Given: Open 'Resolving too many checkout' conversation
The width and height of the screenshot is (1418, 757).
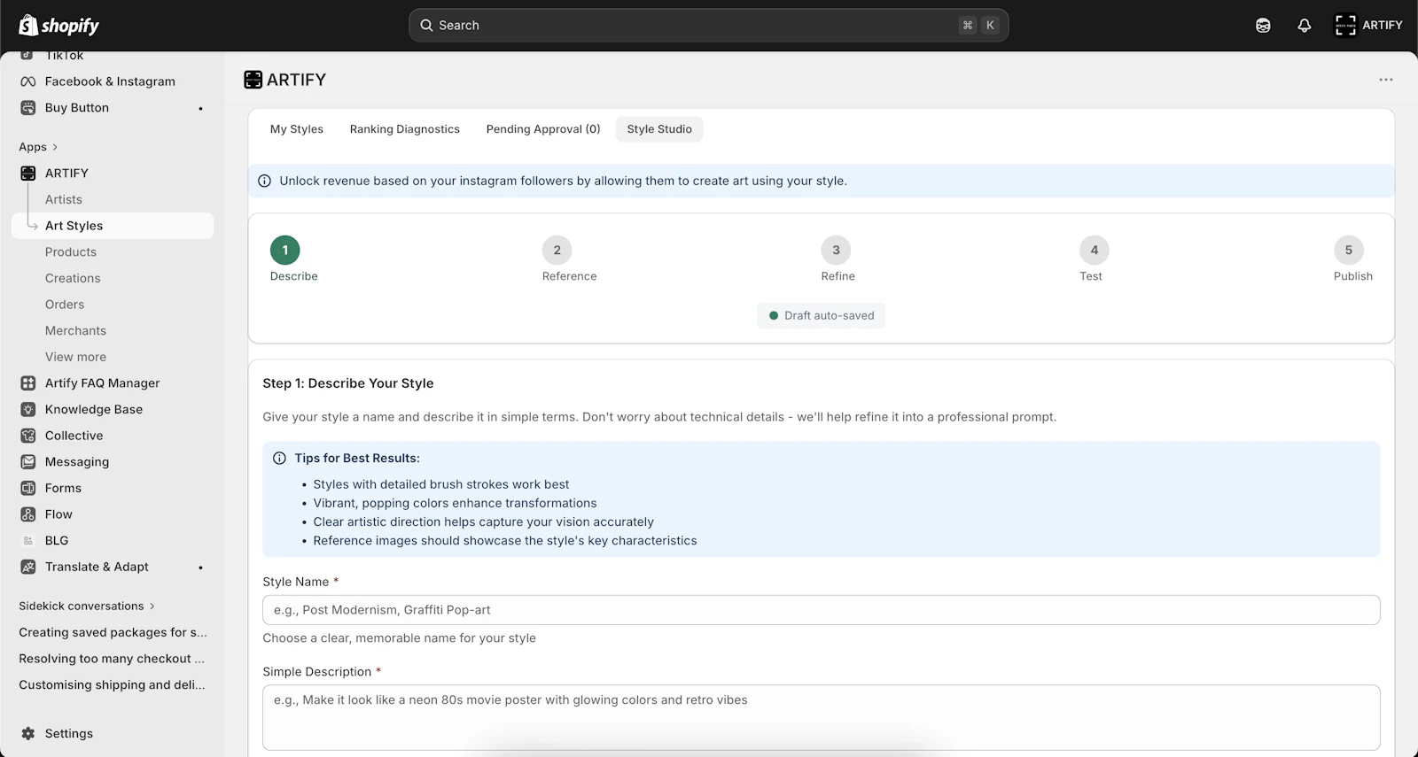Looking at the screenshot, I should click(112, 659).
